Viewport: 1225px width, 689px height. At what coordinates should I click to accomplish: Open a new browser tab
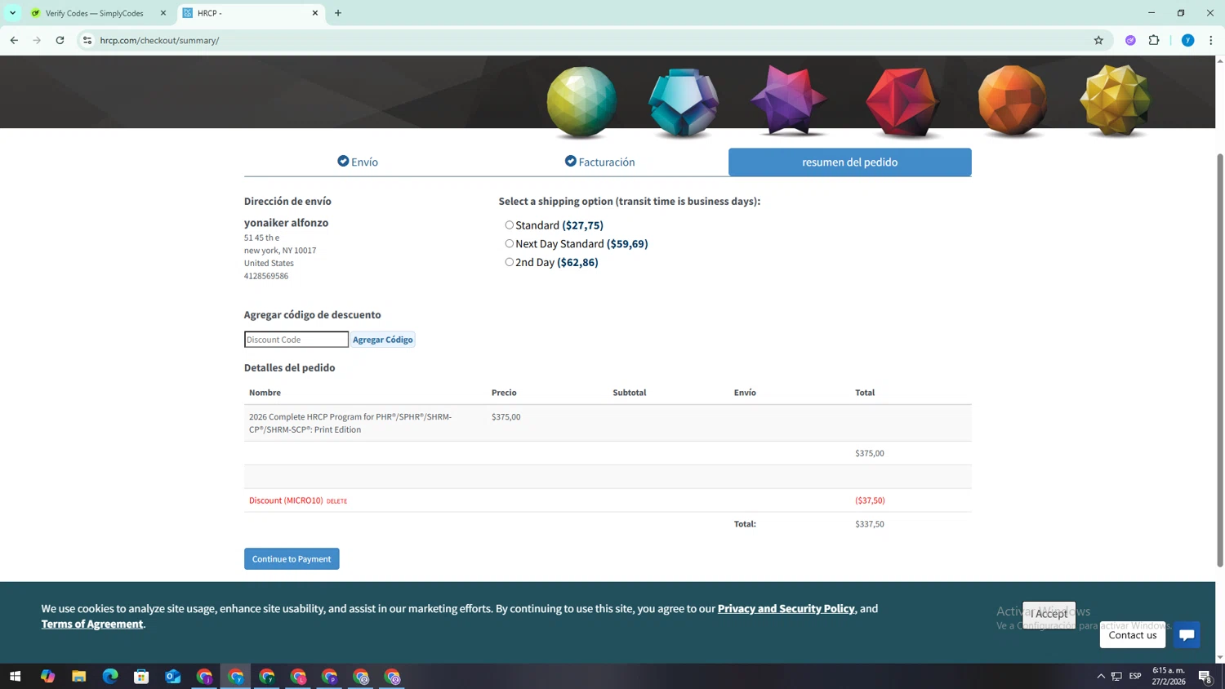point(338,13)
